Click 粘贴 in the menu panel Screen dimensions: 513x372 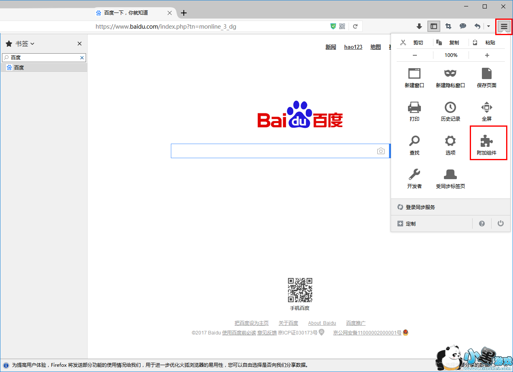484,42
